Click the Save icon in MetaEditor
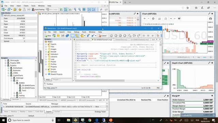Viewport: 218px width, 123px height. (x=63, y=36)
